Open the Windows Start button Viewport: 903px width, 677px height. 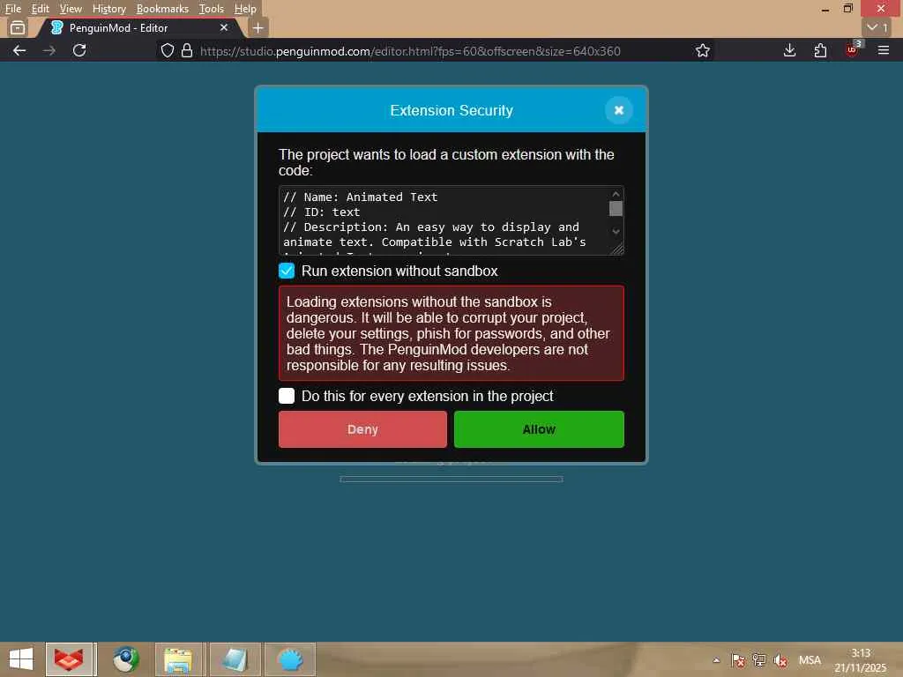click(x=21, y=658)
